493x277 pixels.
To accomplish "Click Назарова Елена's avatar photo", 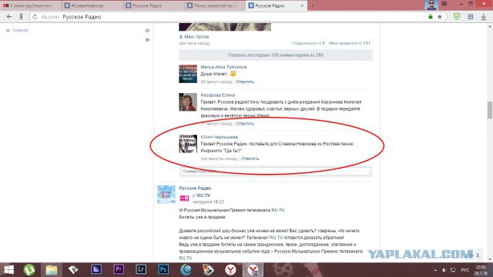I will point(188,102).
